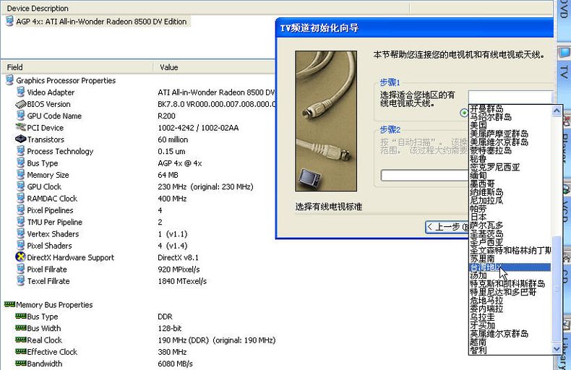Select 美国 in the region list
Image resolution: width=571 pixels, height=370 pixels.
tap(478, 125)
